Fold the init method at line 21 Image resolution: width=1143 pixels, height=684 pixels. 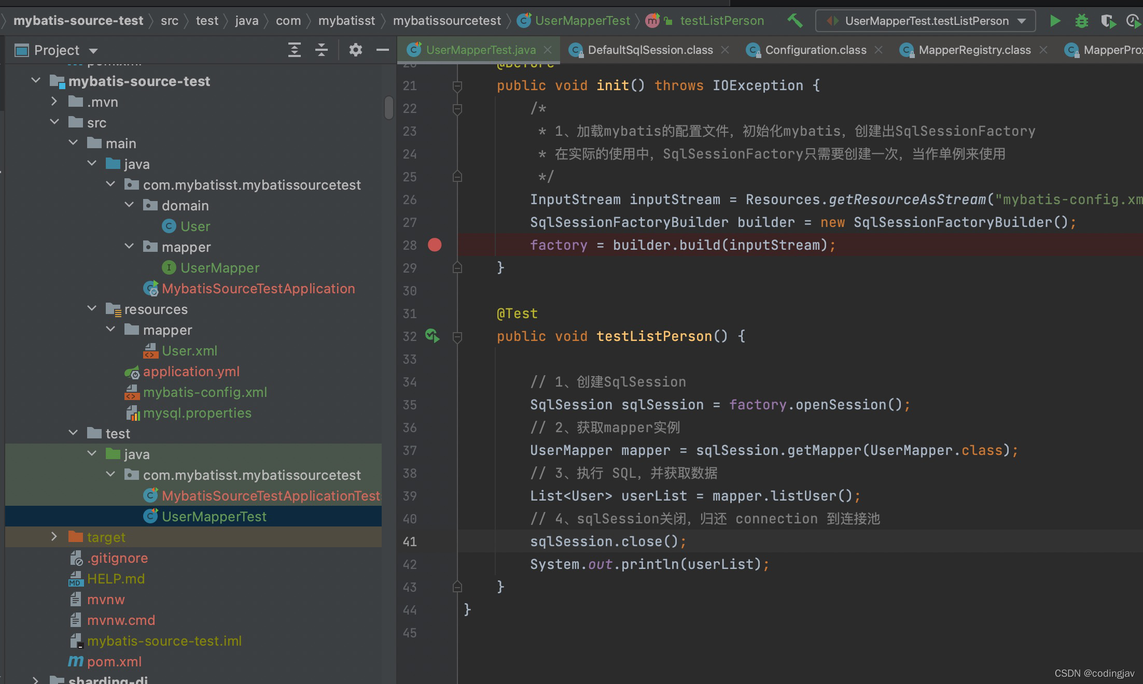click(x=457, y=85)
